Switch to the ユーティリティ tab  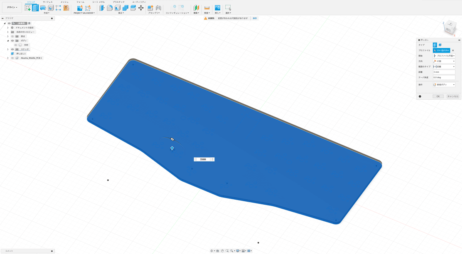(x=139, y=2)
